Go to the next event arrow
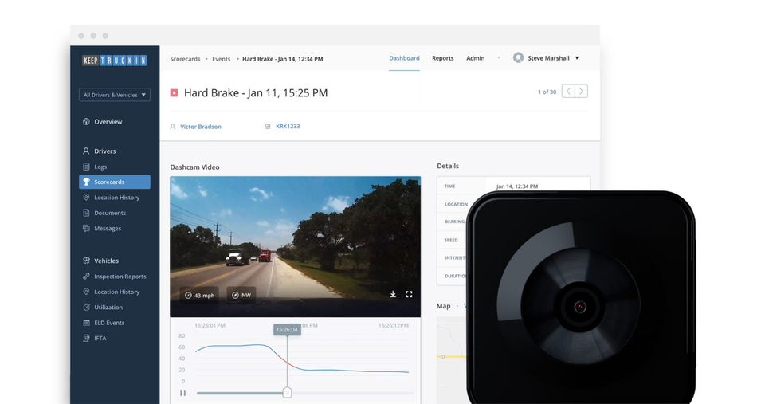The height and width of the screenshot is (404, 765). pos(581,92)
